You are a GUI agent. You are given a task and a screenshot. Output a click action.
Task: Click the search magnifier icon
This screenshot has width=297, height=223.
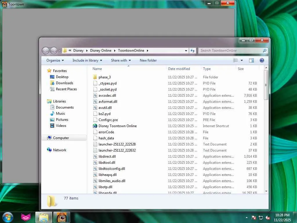[265, 51]
